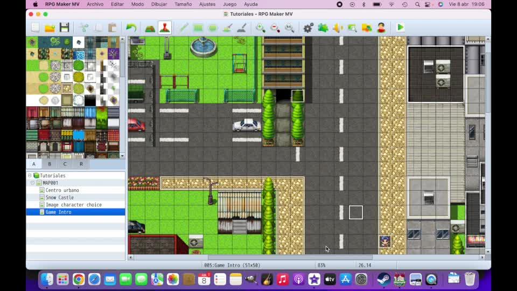Click the Cut scissors icon

click(x=84, y=27)
